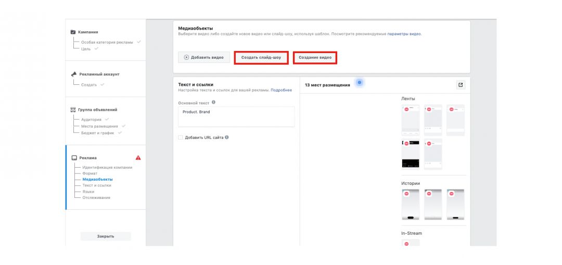Click the Реклама monitor icon
The image size is (562, 265).
coord(74,158)
